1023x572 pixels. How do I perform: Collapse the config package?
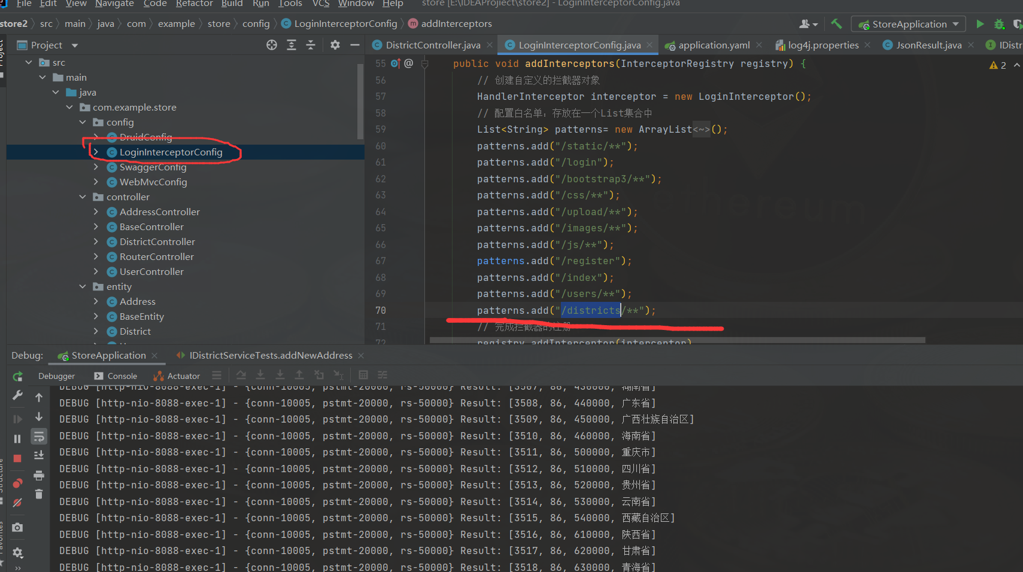click(83, 122)
